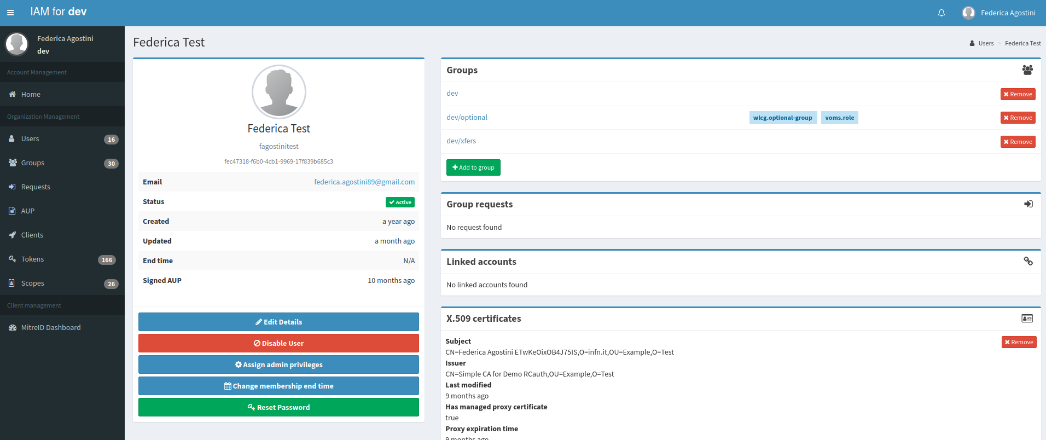1046x440 pixels.
Task: Open the federica.agostini89@gmail.com email link
Action: (364, 182)
